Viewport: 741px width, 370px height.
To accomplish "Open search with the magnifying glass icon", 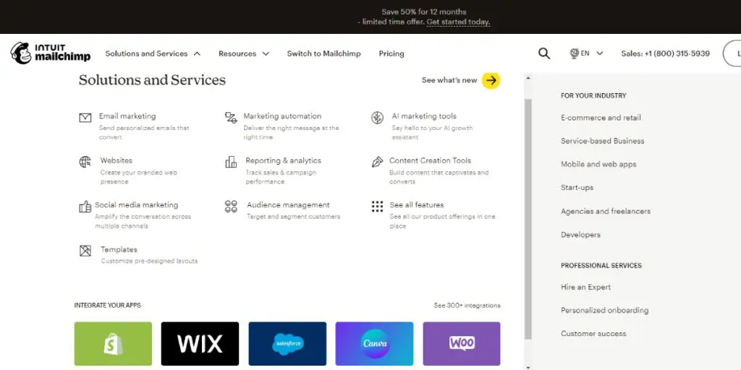I will [544, 53].
